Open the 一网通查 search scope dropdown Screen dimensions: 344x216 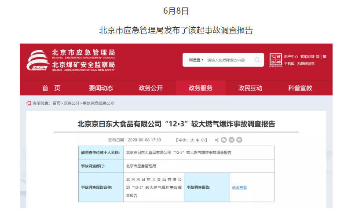coord(194,60)
